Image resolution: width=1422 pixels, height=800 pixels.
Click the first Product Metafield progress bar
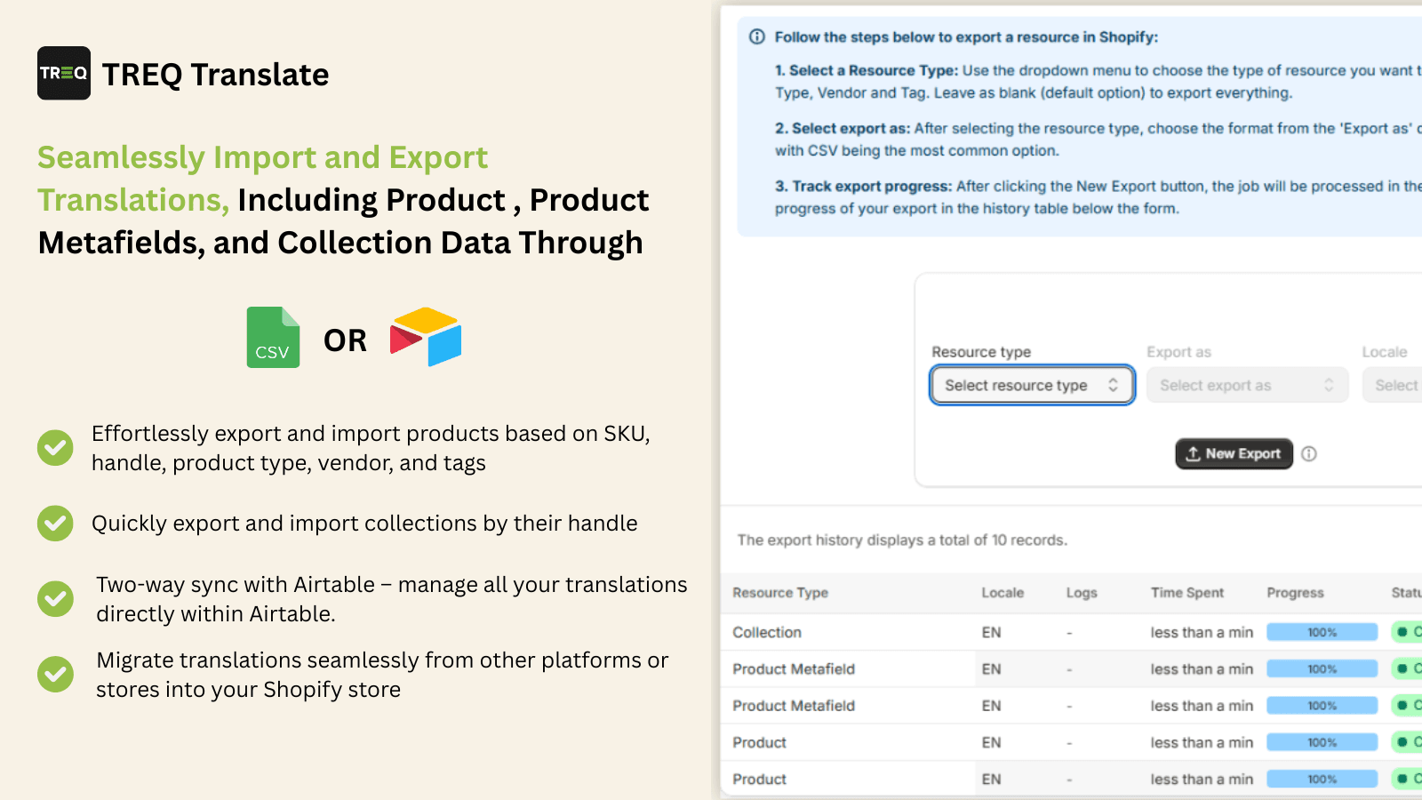click(x=1322, y=668)
